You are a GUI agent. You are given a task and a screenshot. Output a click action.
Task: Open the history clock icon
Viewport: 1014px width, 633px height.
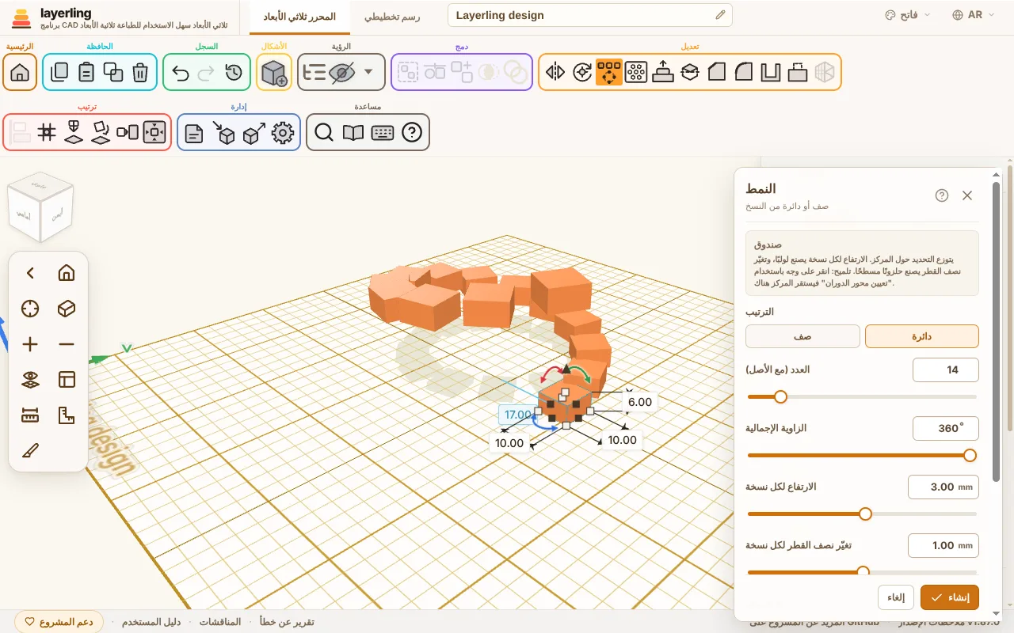234,72
